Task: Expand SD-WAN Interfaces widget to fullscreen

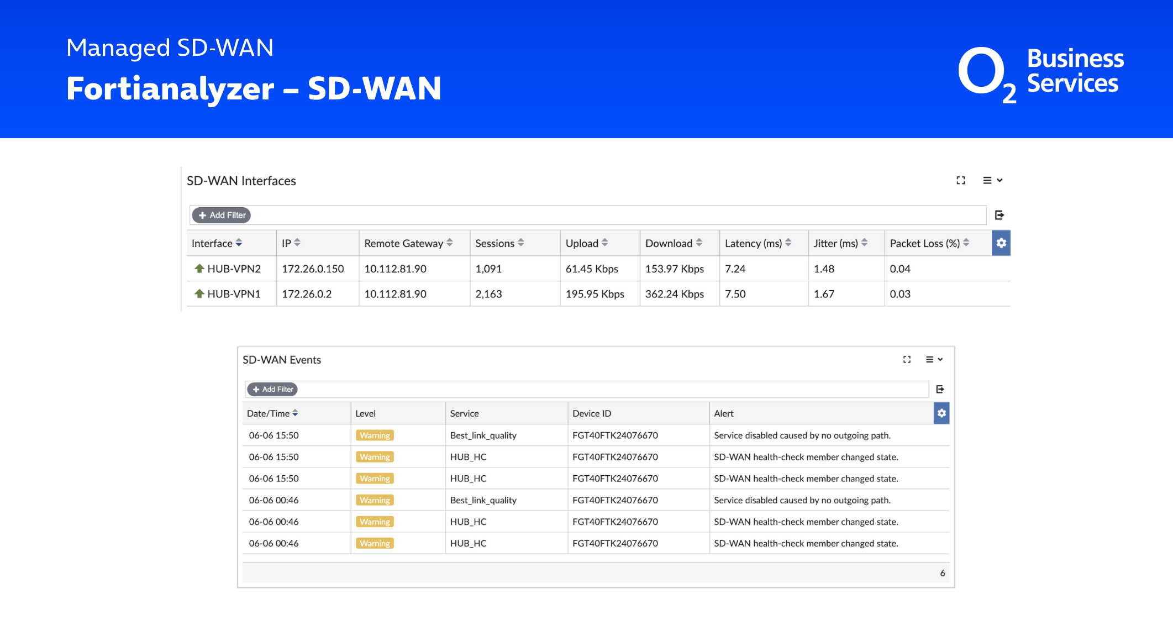Action: pyautogui.click(x=961, y=180)
